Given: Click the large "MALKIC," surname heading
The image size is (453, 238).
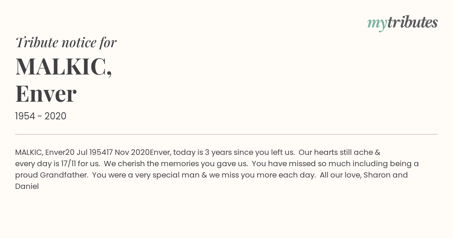Looking at the screenshot, I should pos(63,66).
